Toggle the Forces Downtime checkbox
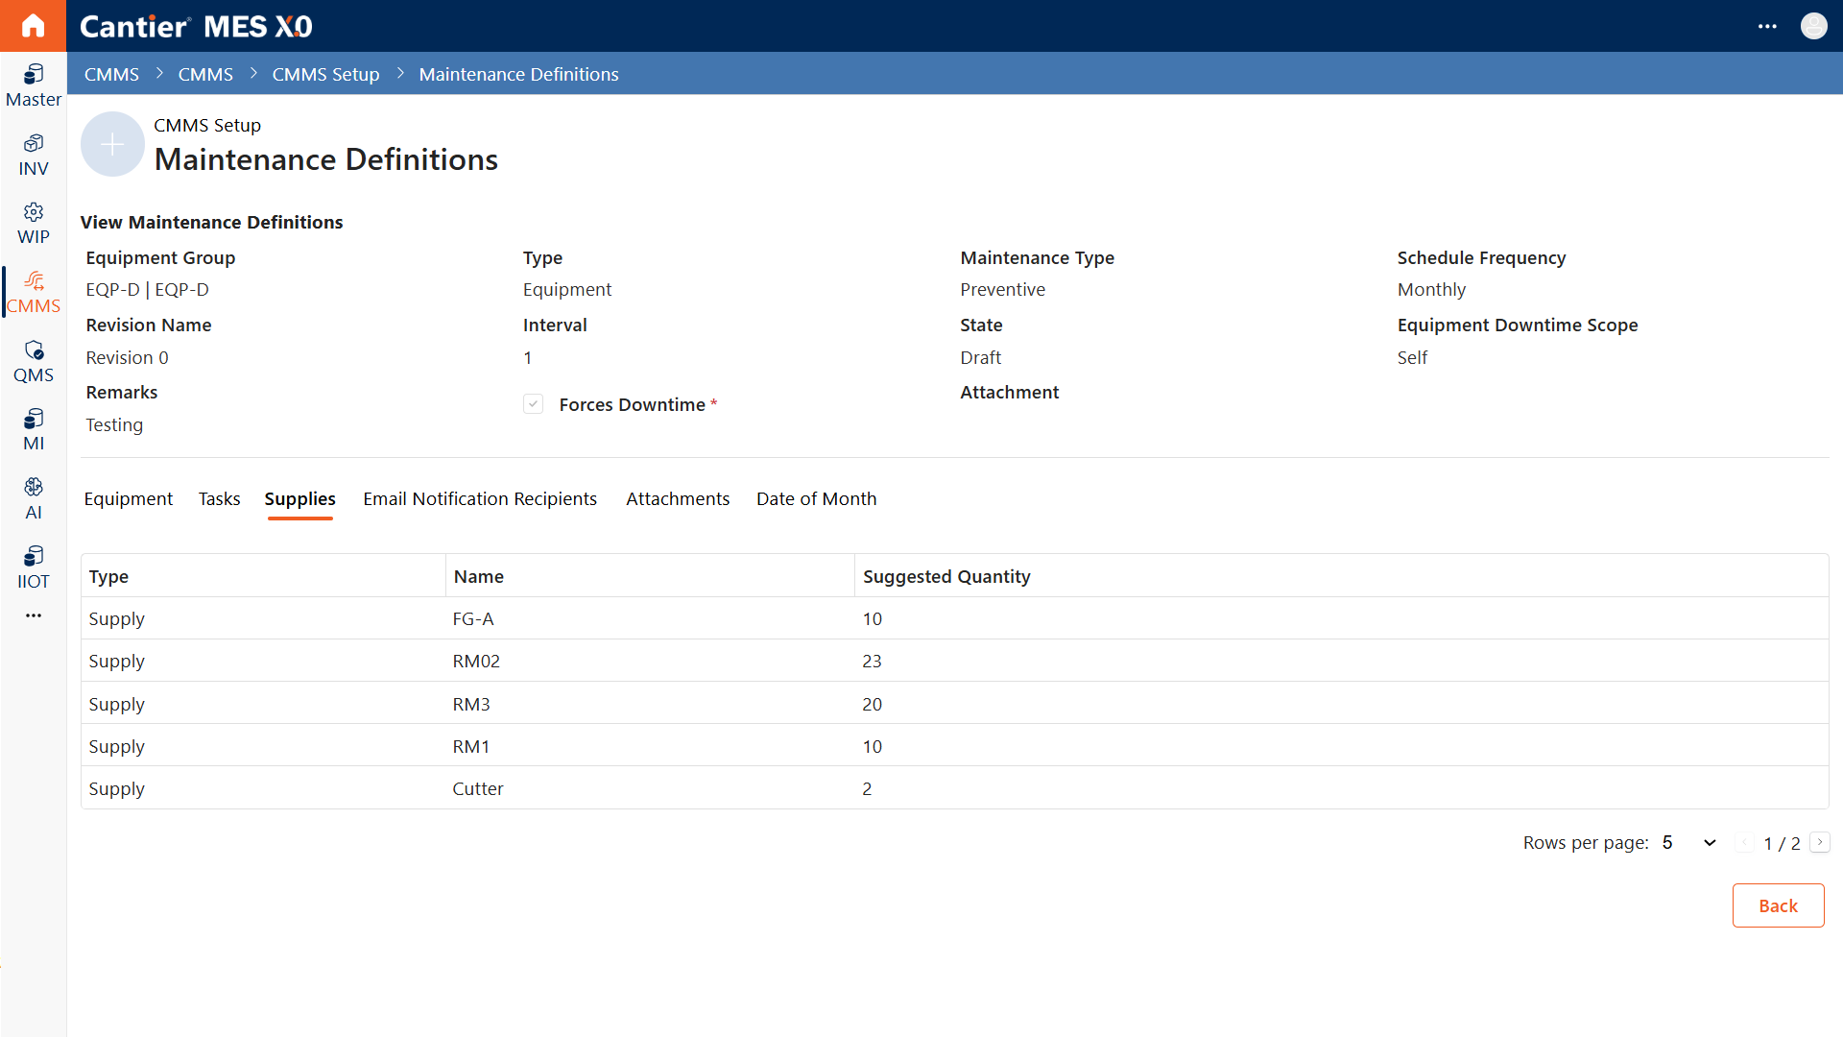Image resolution: width=1843 pixels, height=1037 pixels. click(533, 404)
